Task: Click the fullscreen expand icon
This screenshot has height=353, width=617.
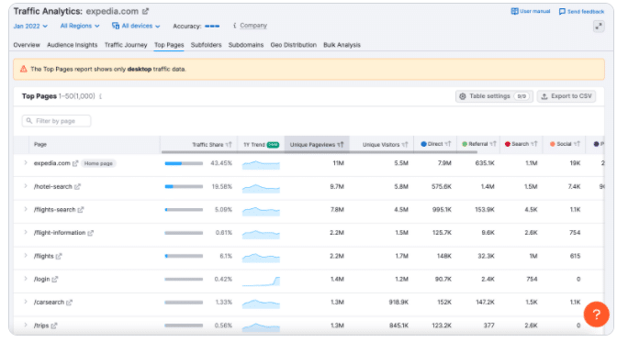Action: (599, 27)
